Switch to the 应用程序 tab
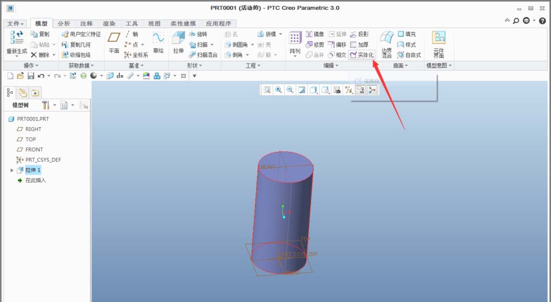551x302 pixels. (219, 24)
